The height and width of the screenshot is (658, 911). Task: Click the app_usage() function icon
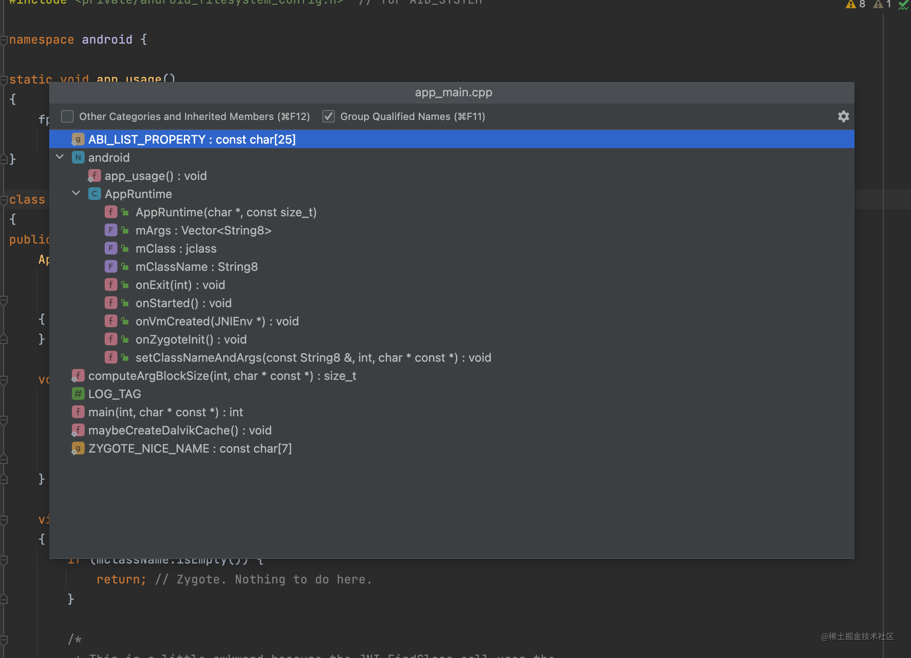(94, 176)
